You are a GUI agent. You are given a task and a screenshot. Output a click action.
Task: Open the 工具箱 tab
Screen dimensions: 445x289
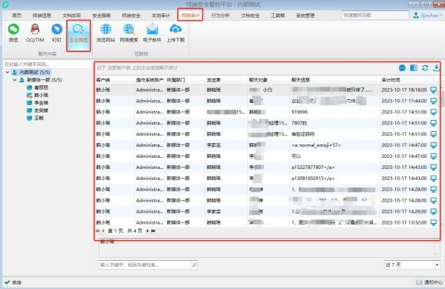click(x=277, y=16)
